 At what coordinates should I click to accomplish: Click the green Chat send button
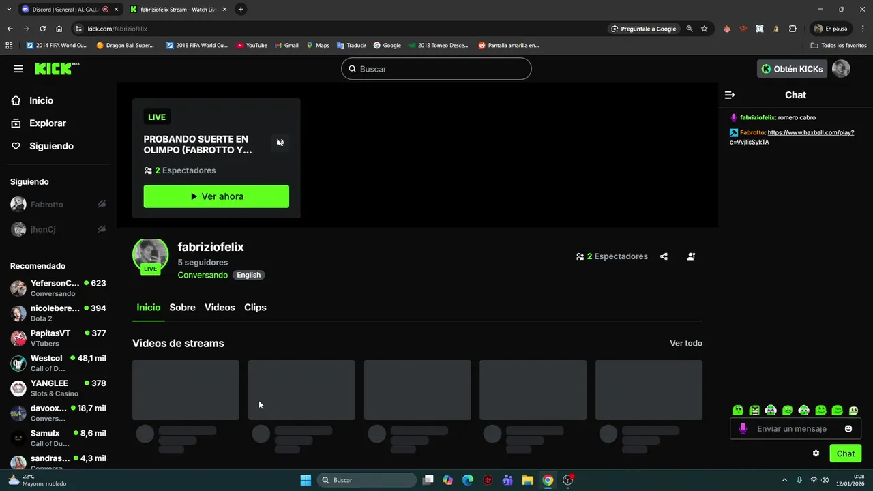click(x=845, y=453)
